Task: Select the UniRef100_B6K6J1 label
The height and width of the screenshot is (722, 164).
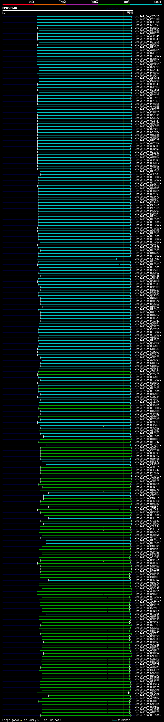Action: tap(147, 462)
